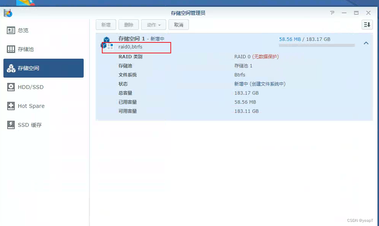This screenshot has width=379, height=226.
Task: Click the 存储空间管理员 window title
Action: coord(188,13)
